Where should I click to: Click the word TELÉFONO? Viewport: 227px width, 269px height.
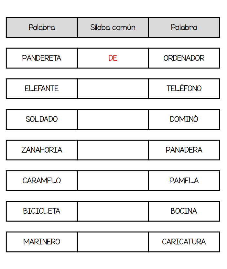184,89
